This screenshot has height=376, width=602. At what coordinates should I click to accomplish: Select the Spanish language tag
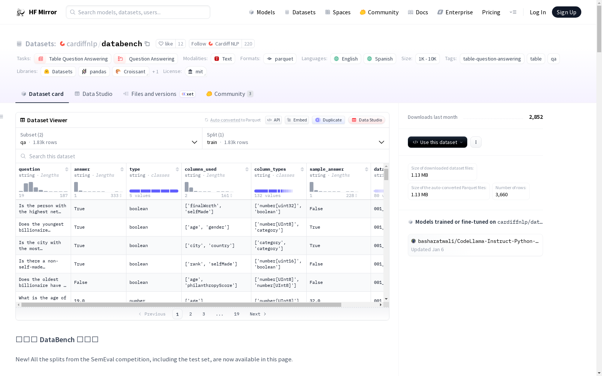coord(380,59)
